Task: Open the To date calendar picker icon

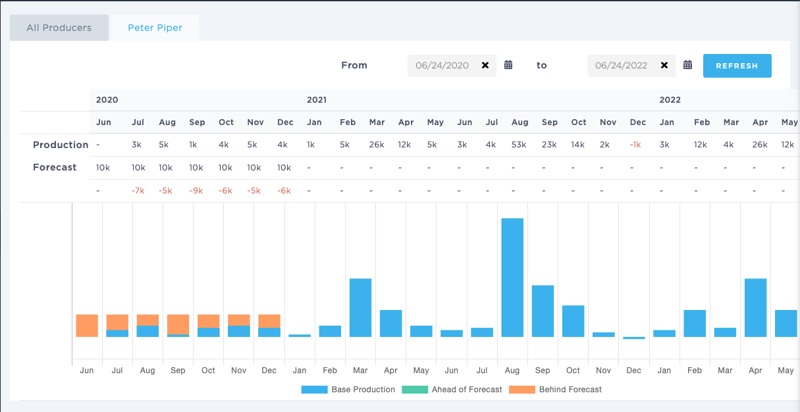Action: point(687,65)
